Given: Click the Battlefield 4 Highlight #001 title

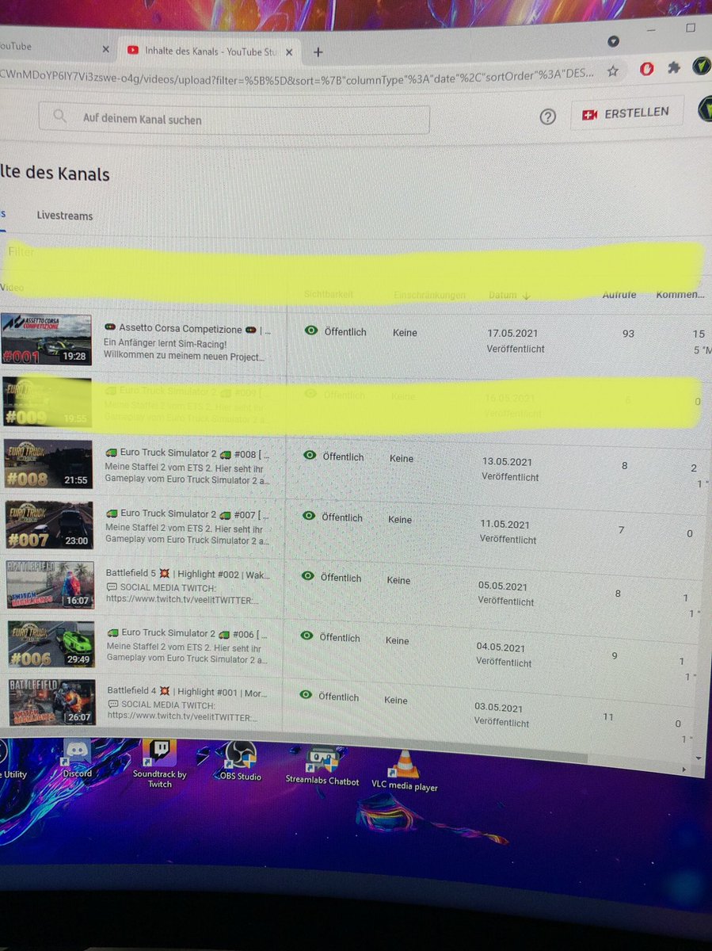Looking at the screenshot, I should pos(187,692).
